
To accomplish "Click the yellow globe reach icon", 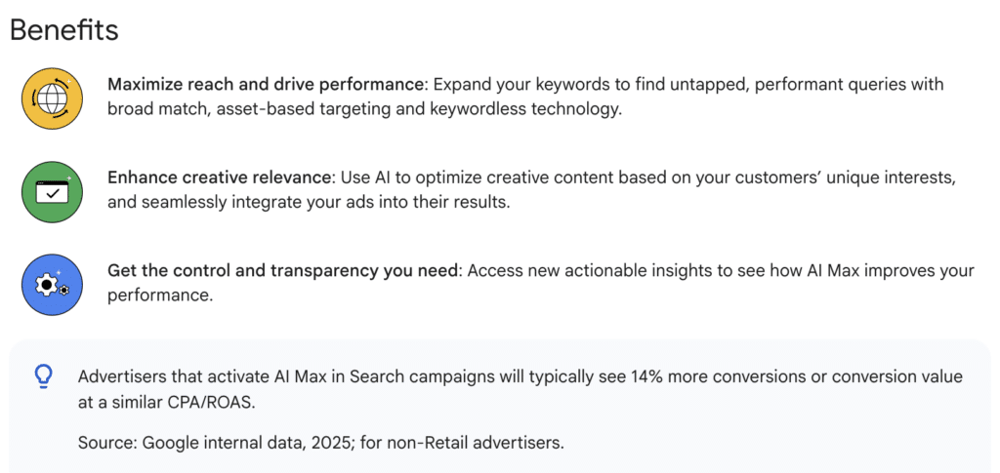I will [53, 99].
